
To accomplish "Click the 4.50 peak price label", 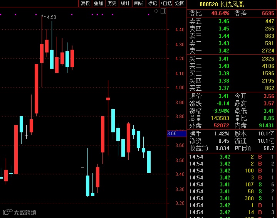I will (x=52, y=17).
